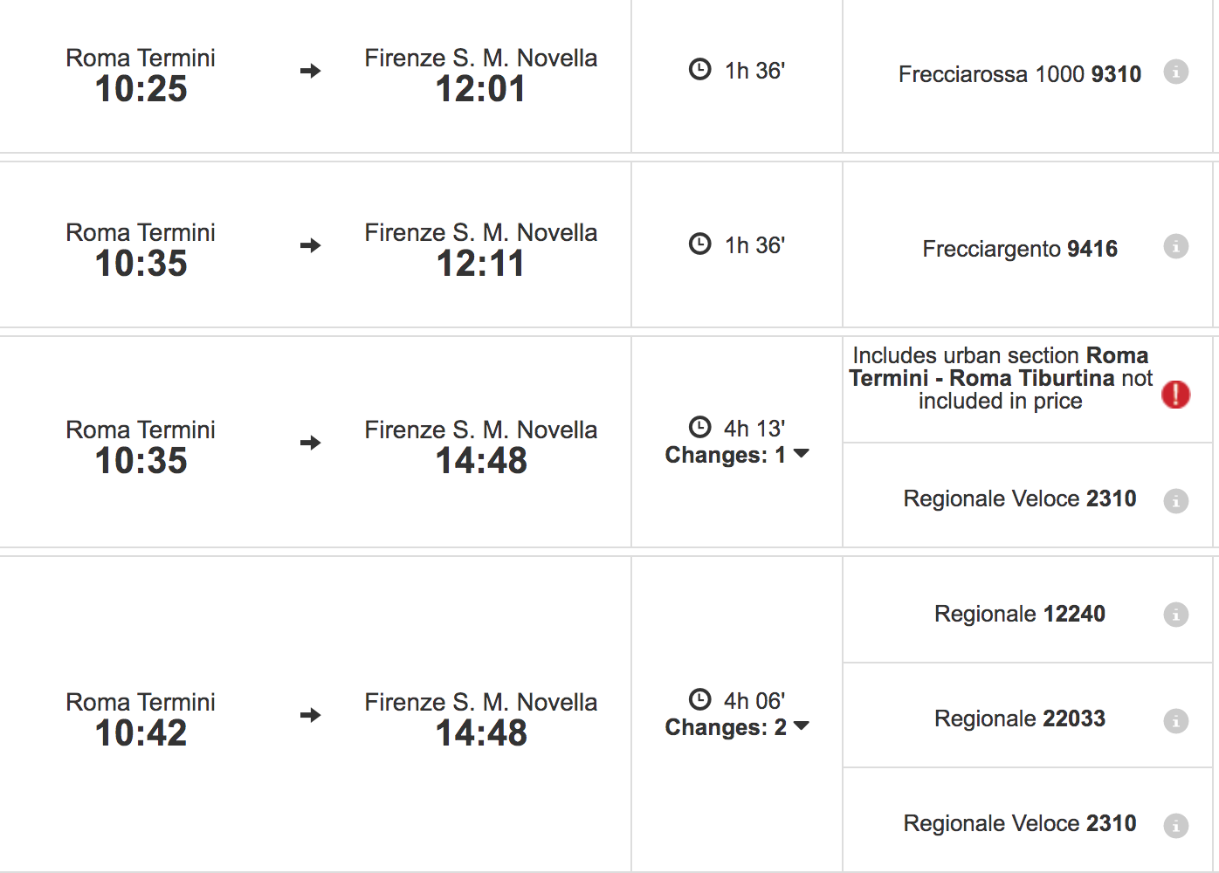Open info for Regionale Veloce 2310 in 10:35 row

pos(1175,501)
